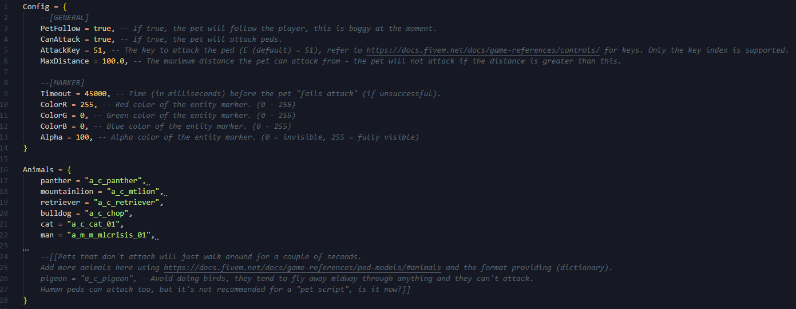Image resolution: width=796 pixels, height=309 pixels.
Task: Click the "a_c_mtlion" string
Action: (134, 192)
